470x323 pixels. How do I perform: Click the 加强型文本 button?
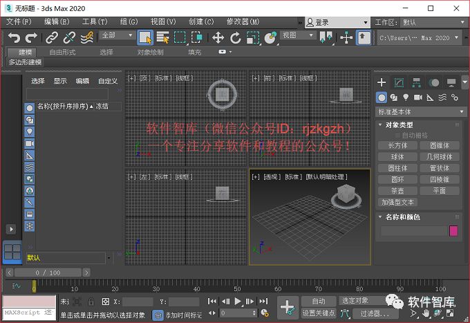click(397, 202)
